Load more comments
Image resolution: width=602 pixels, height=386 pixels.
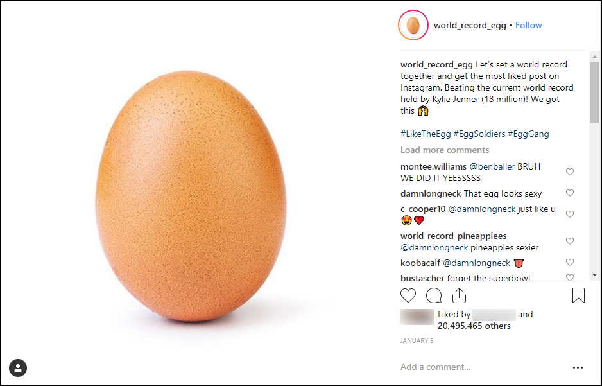445,150
